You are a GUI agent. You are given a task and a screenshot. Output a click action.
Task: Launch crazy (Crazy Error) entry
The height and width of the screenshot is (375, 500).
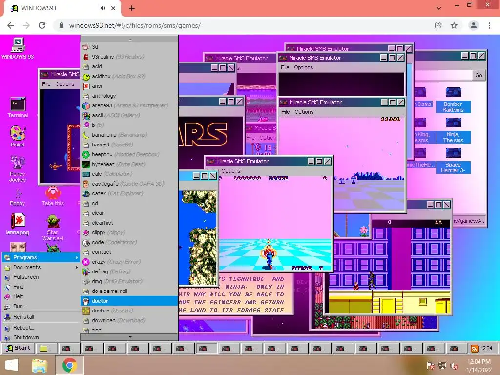pyautogui.click(x=129, y=262)
